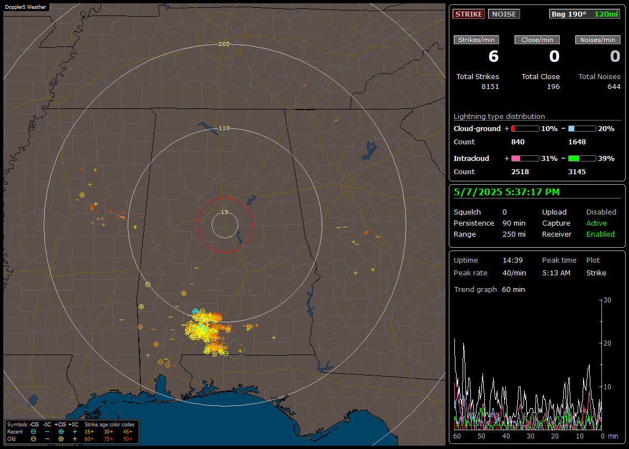Screen dimensions: 629x449
Task: Click the Capture status Active
Action: point(596,223)
